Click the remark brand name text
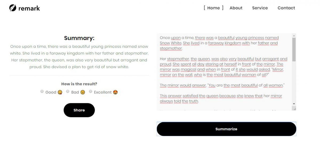The height and width of the screenshot is (167, 320). click(29, 8)
